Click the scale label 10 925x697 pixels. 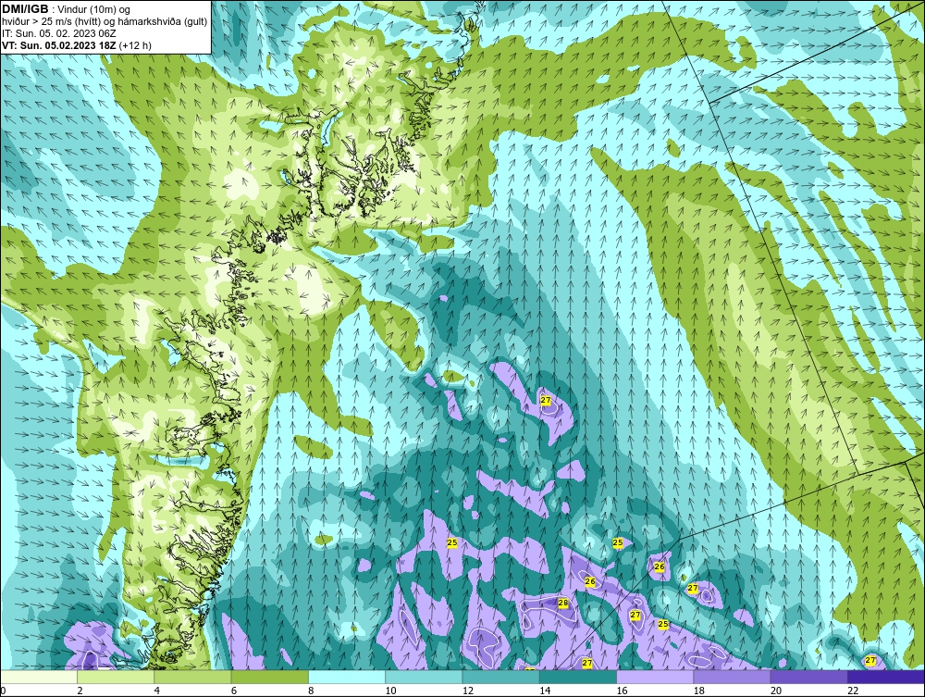click(x=390, y=691)
